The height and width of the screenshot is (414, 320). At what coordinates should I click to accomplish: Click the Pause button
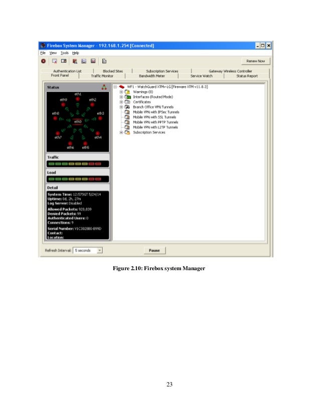click(154, 250)
